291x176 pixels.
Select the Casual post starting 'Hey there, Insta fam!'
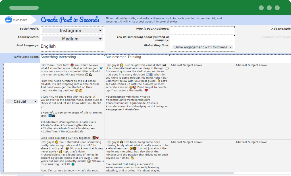[72, 101]
